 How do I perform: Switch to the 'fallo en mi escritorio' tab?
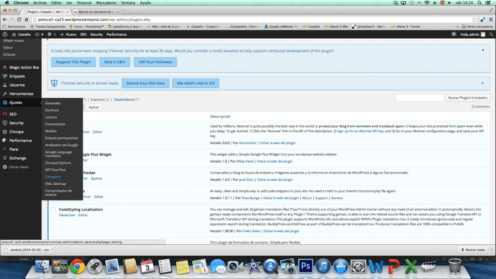(96, 12)
